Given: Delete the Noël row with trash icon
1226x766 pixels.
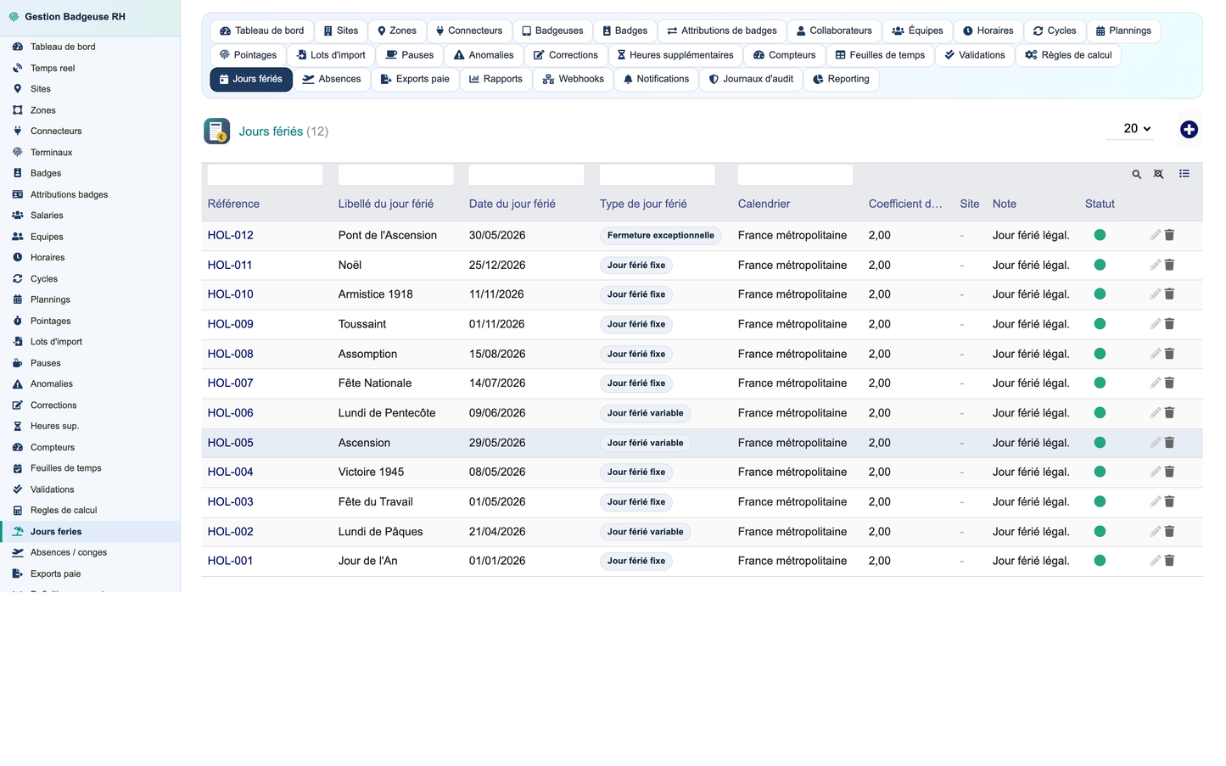Looking at the screenshot, I should [x=1169, y=265].
